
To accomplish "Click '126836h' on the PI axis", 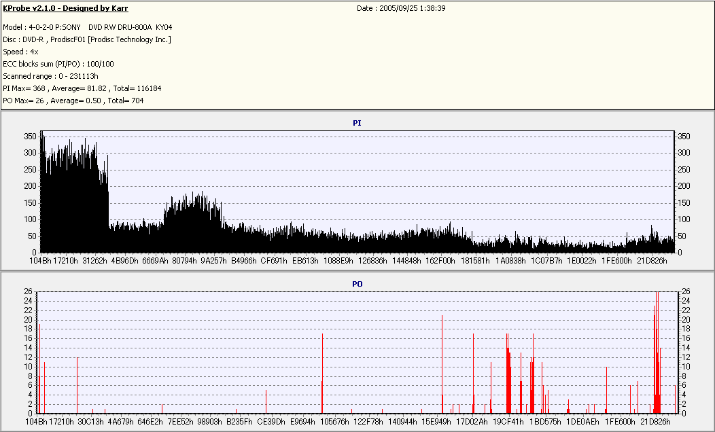I will 372,261.
